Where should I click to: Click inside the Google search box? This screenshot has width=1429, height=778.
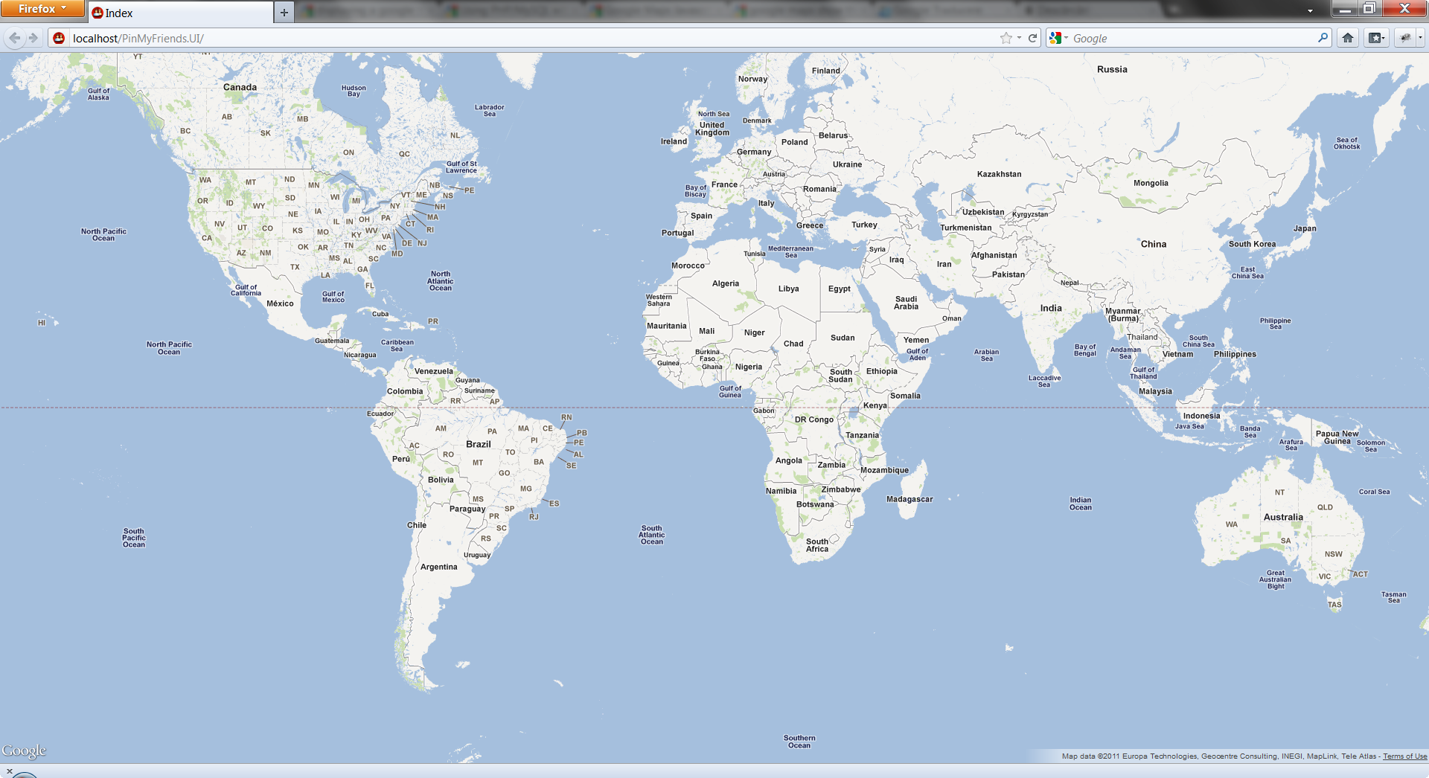click(1191, 38)
